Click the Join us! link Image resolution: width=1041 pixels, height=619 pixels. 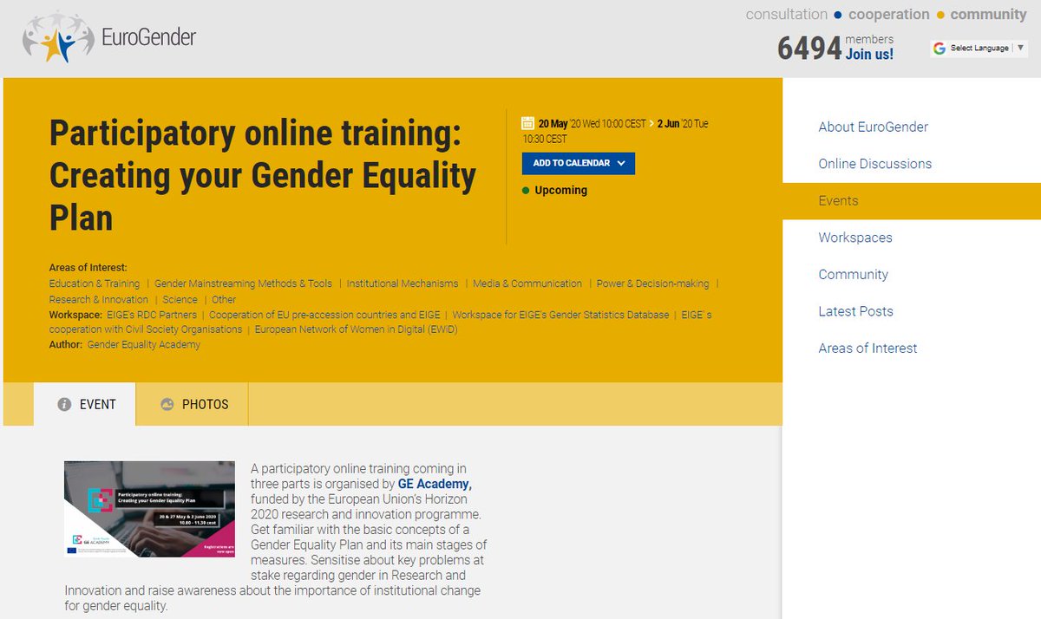(x=869, y=55)
